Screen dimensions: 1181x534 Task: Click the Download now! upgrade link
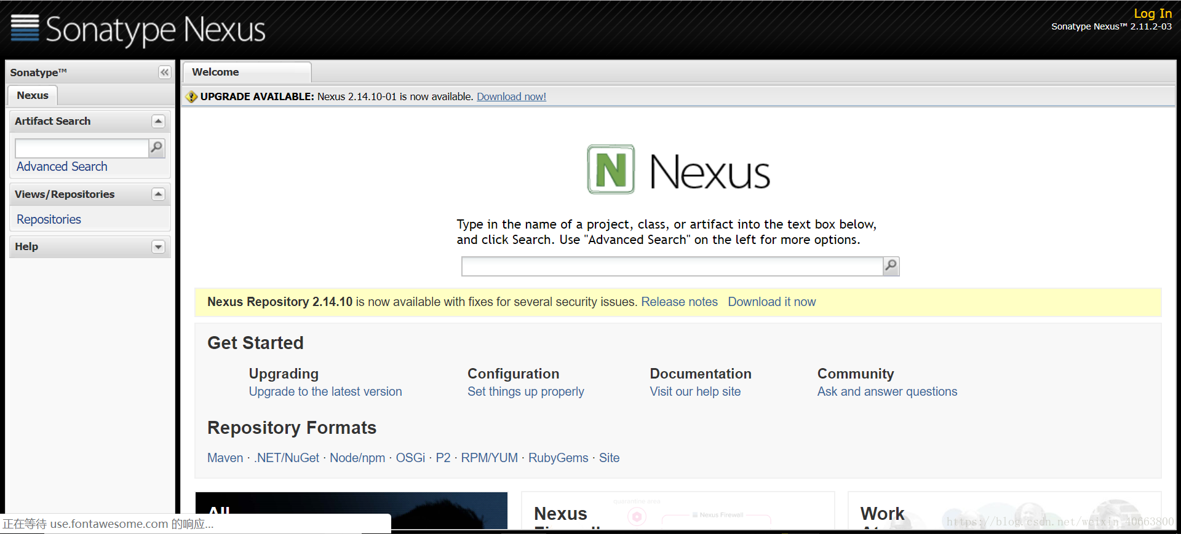coord(511,96)
